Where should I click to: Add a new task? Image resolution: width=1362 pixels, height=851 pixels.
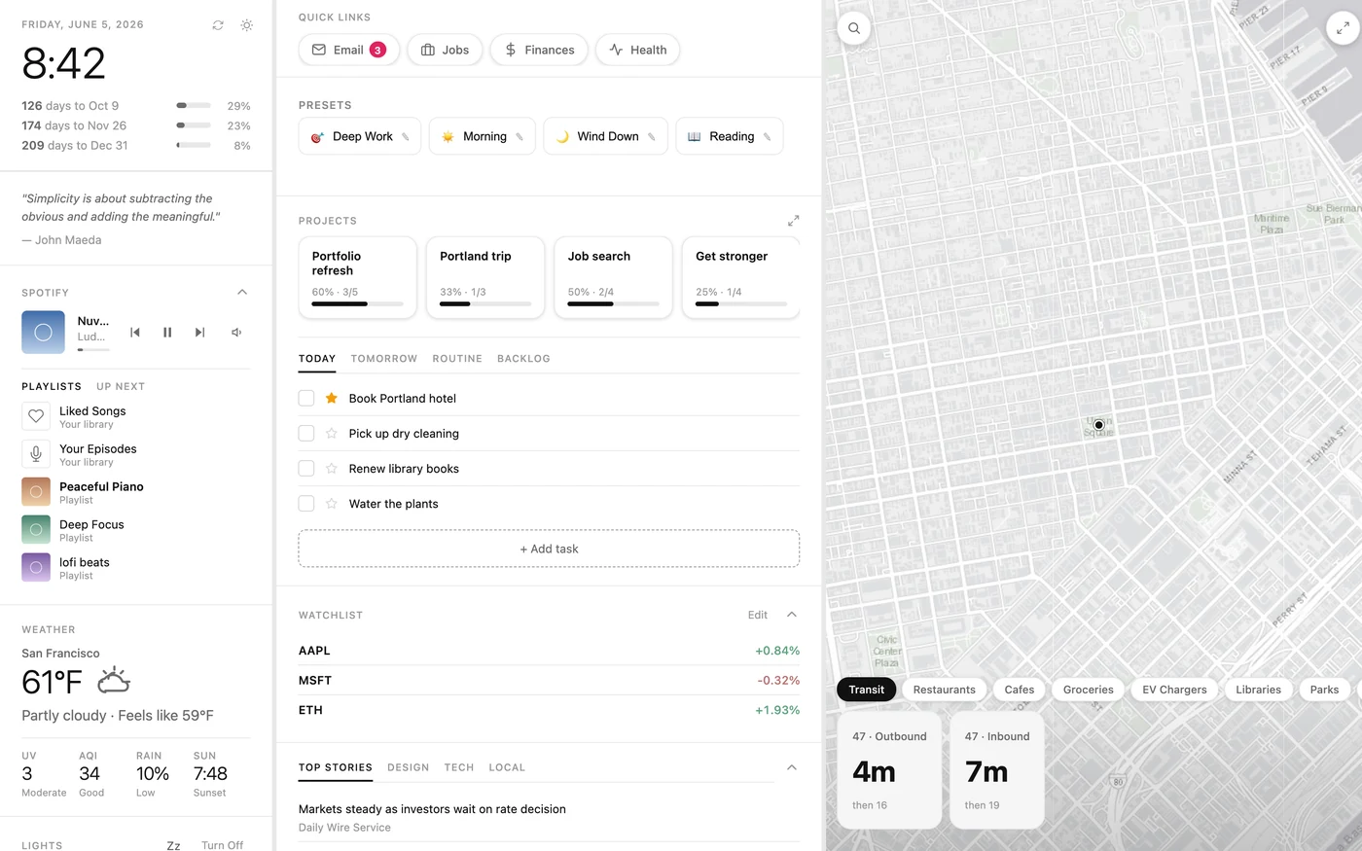[x=549, y=549]
